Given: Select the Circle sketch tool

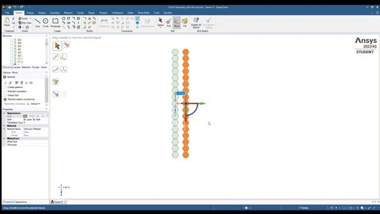Looking at the screenshot, I should pyautogui.click(x=46, y=23).
